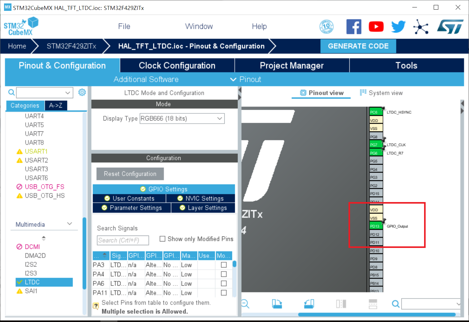Select the PC6 LTDC_HSYNC pin
Image resolution: width=469 pixels, height=322 pixels.
point(376,112)
